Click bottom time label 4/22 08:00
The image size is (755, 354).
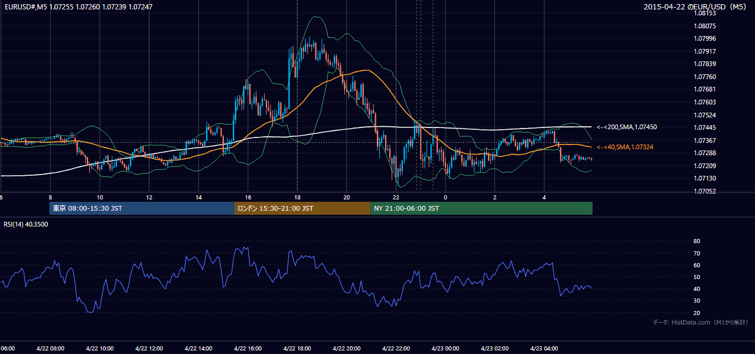50,349
